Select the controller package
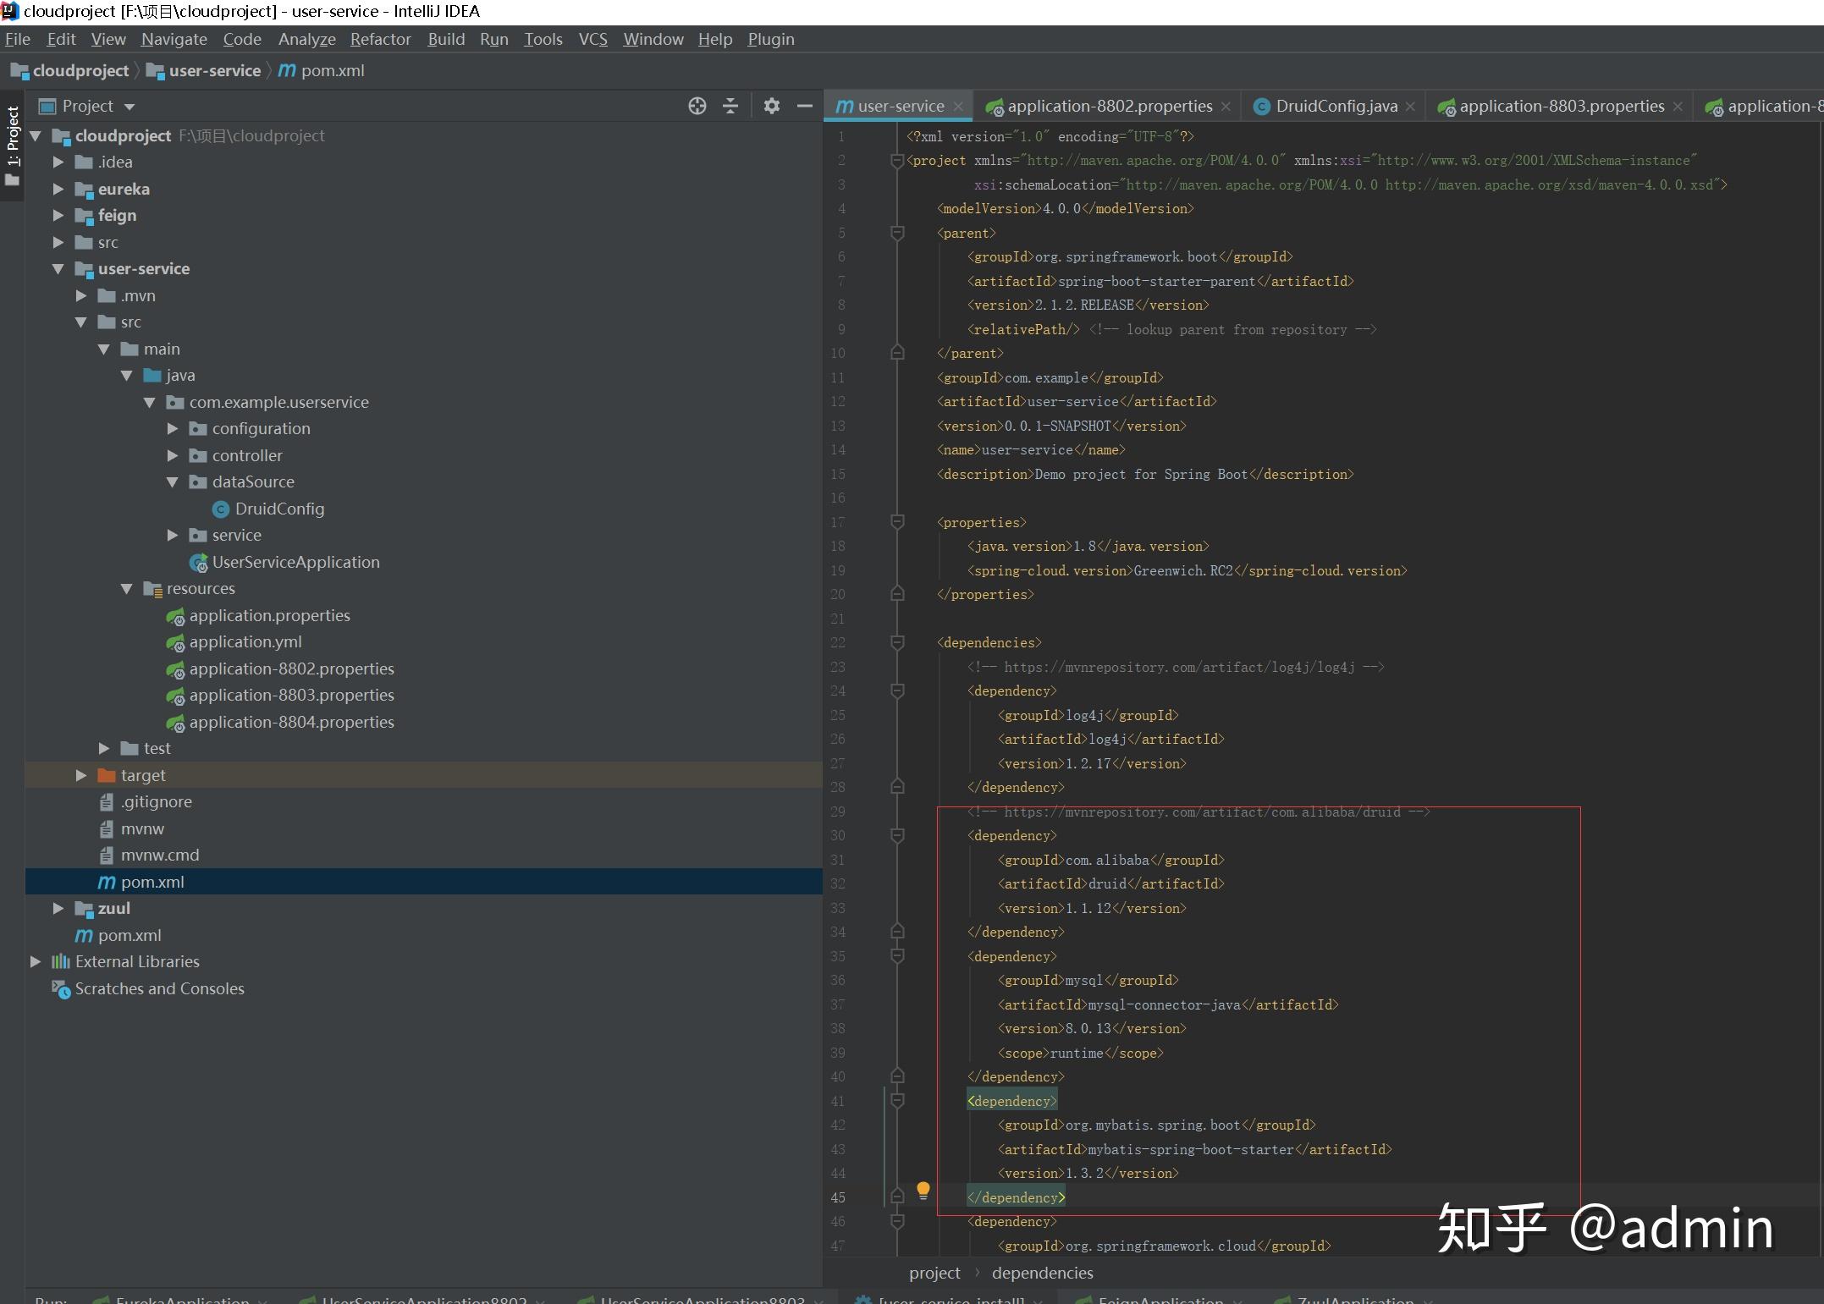The height and width of the screenshot is (1304, 1824). 247,456
